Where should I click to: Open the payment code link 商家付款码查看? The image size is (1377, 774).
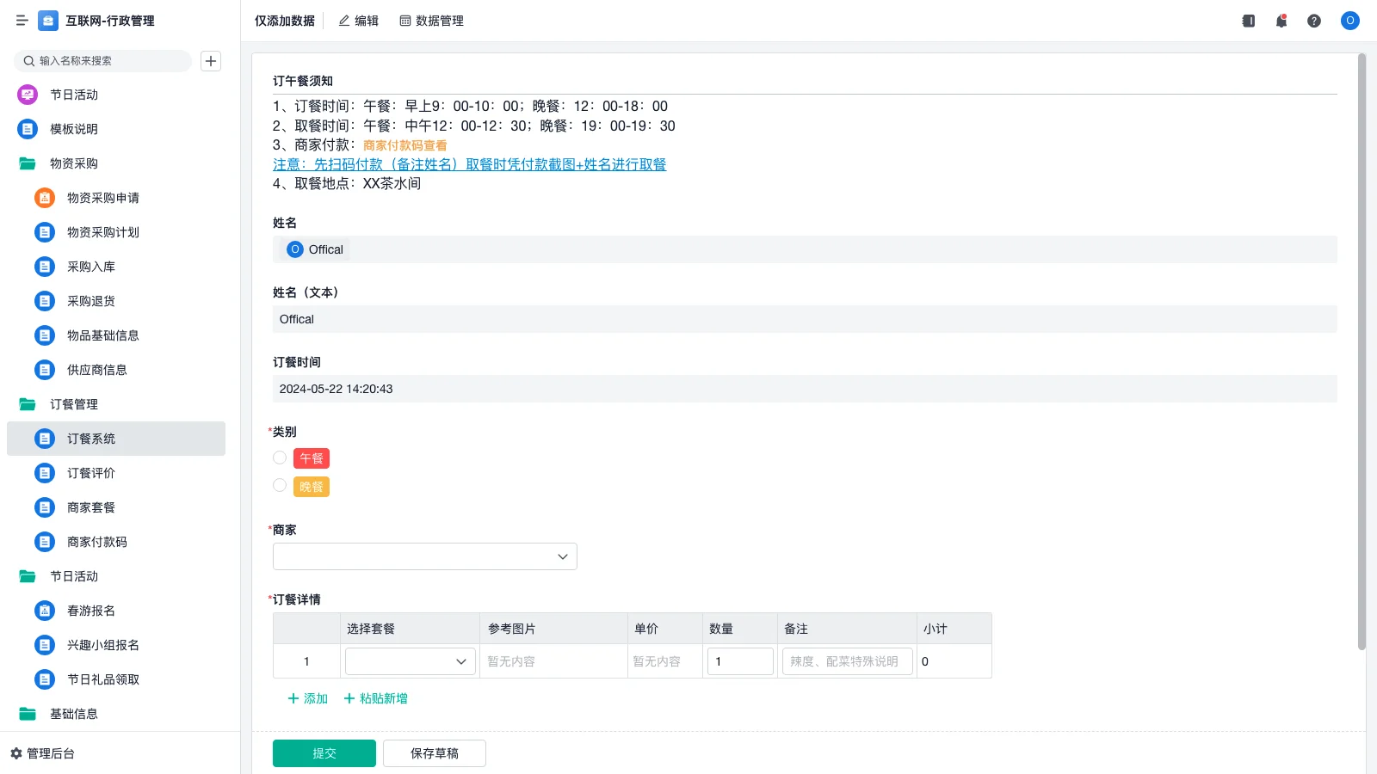(x=403, y=145)
